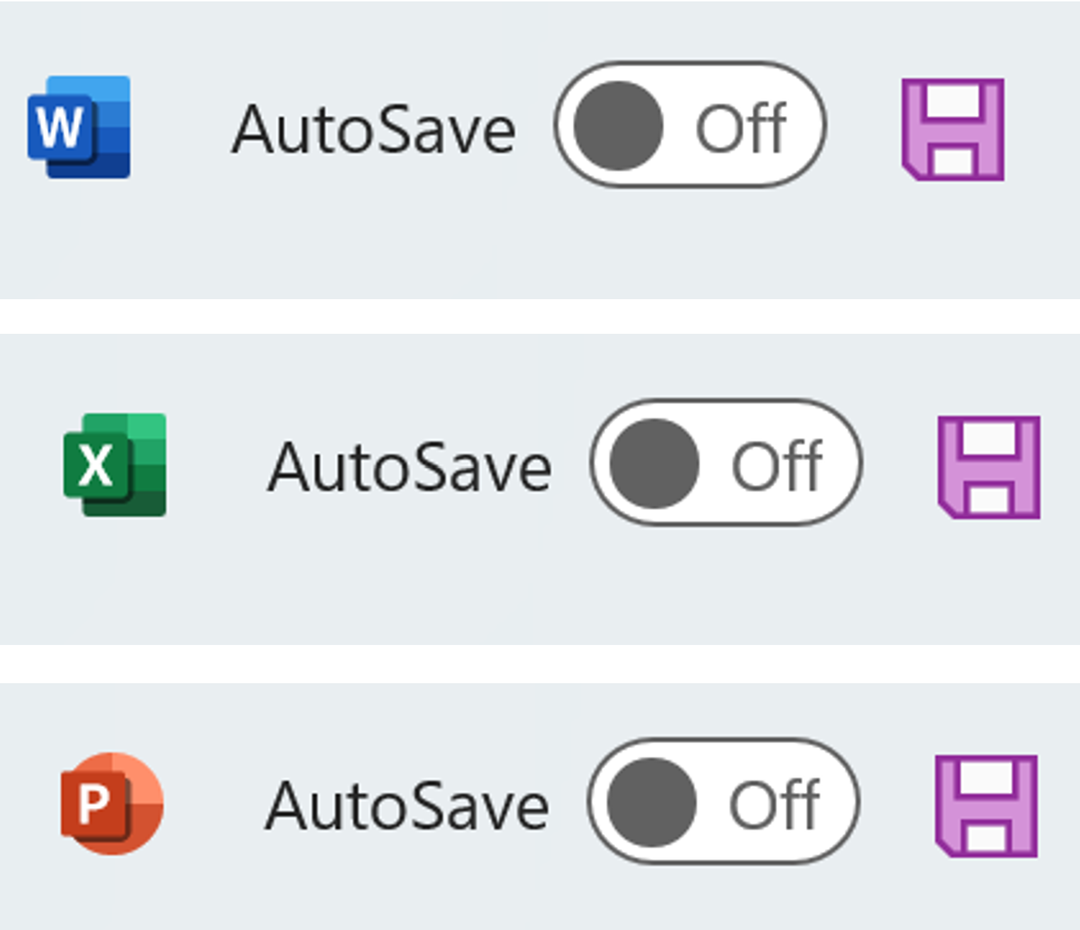Click the AutoSave label beside the Excel icon
Screen dimensions: 1080x930
click(410, 467)
